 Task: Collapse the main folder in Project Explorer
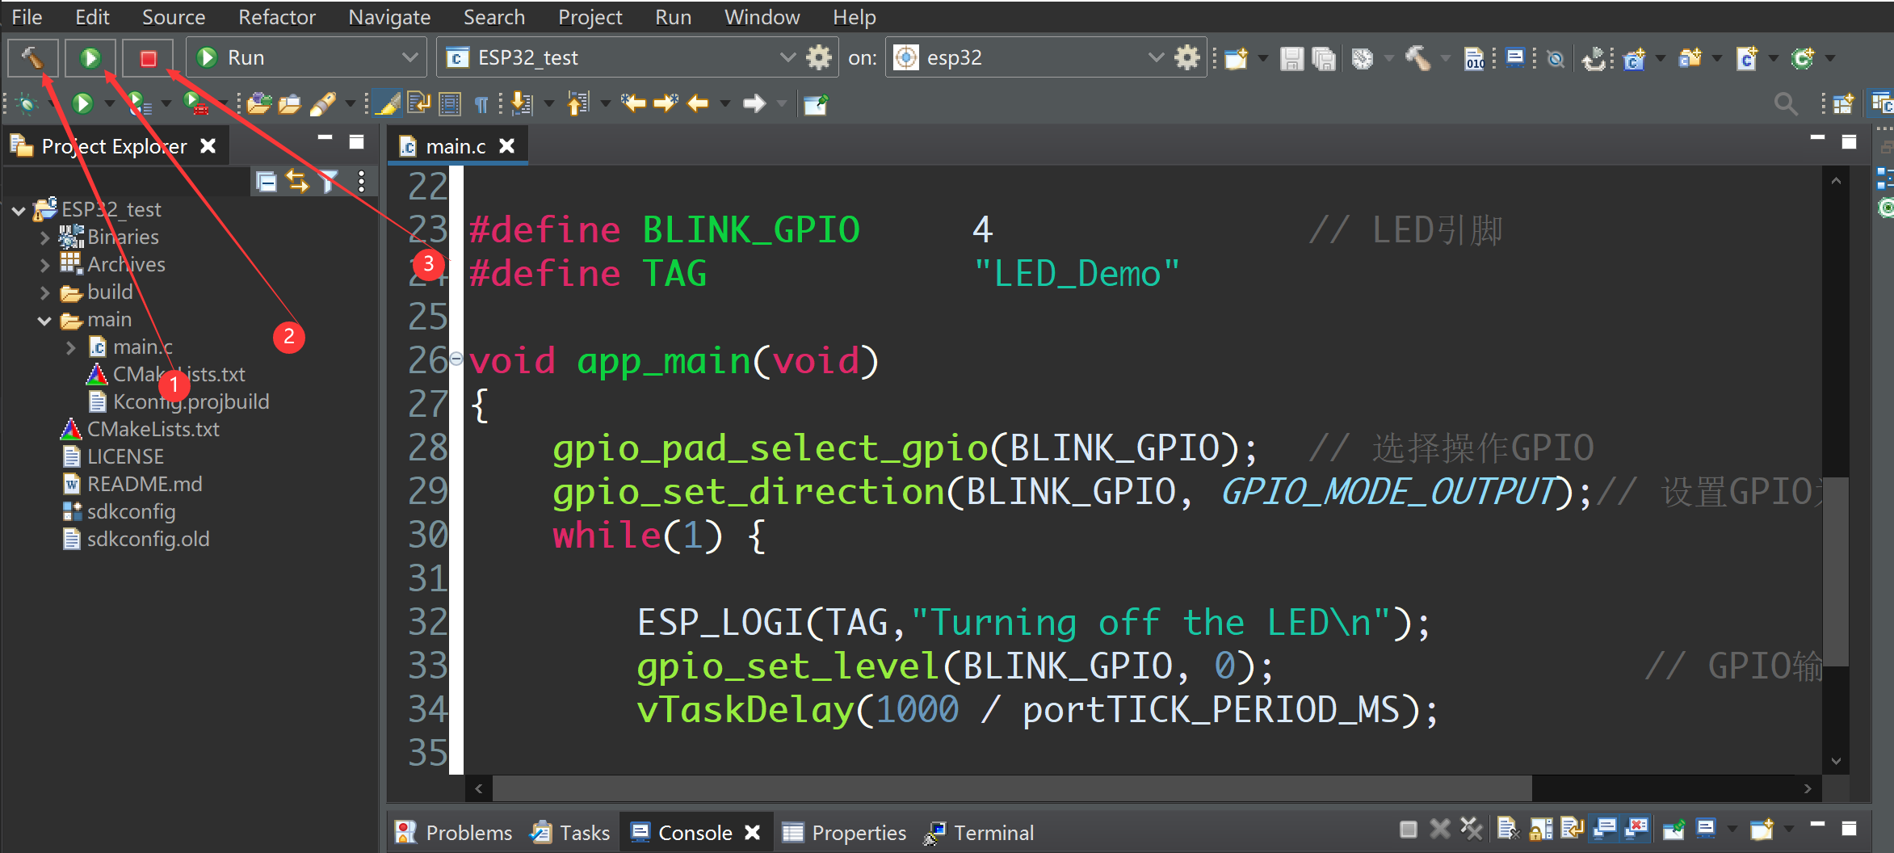coord(45,319)
